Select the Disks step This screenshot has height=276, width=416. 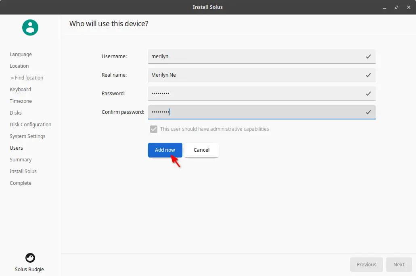click(x=16, y=113)
